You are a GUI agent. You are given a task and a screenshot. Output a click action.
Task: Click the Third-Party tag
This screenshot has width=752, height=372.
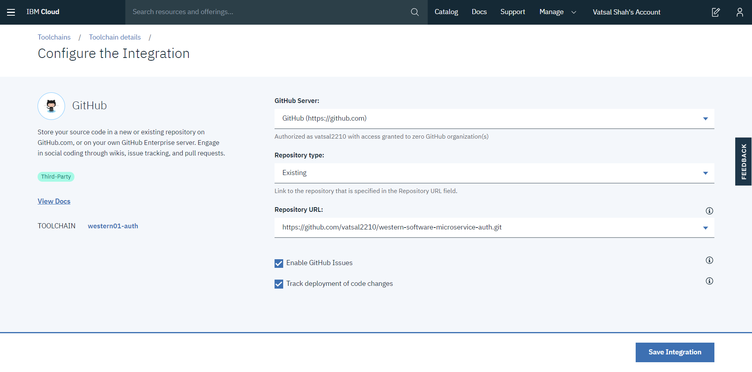(x=56, y=177)
